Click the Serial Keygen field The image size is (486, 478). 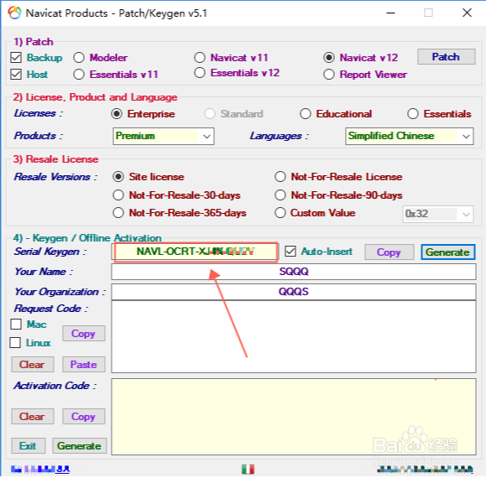[196, 252]
